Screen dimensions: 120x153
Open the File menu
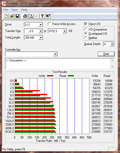tap(6, 10)
